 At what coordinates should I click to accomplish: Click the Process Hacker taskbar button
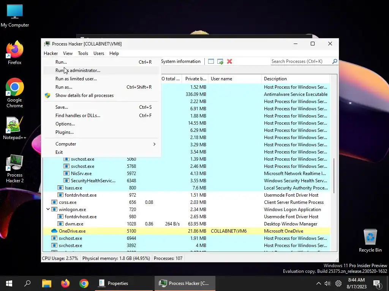pos(185,283)
